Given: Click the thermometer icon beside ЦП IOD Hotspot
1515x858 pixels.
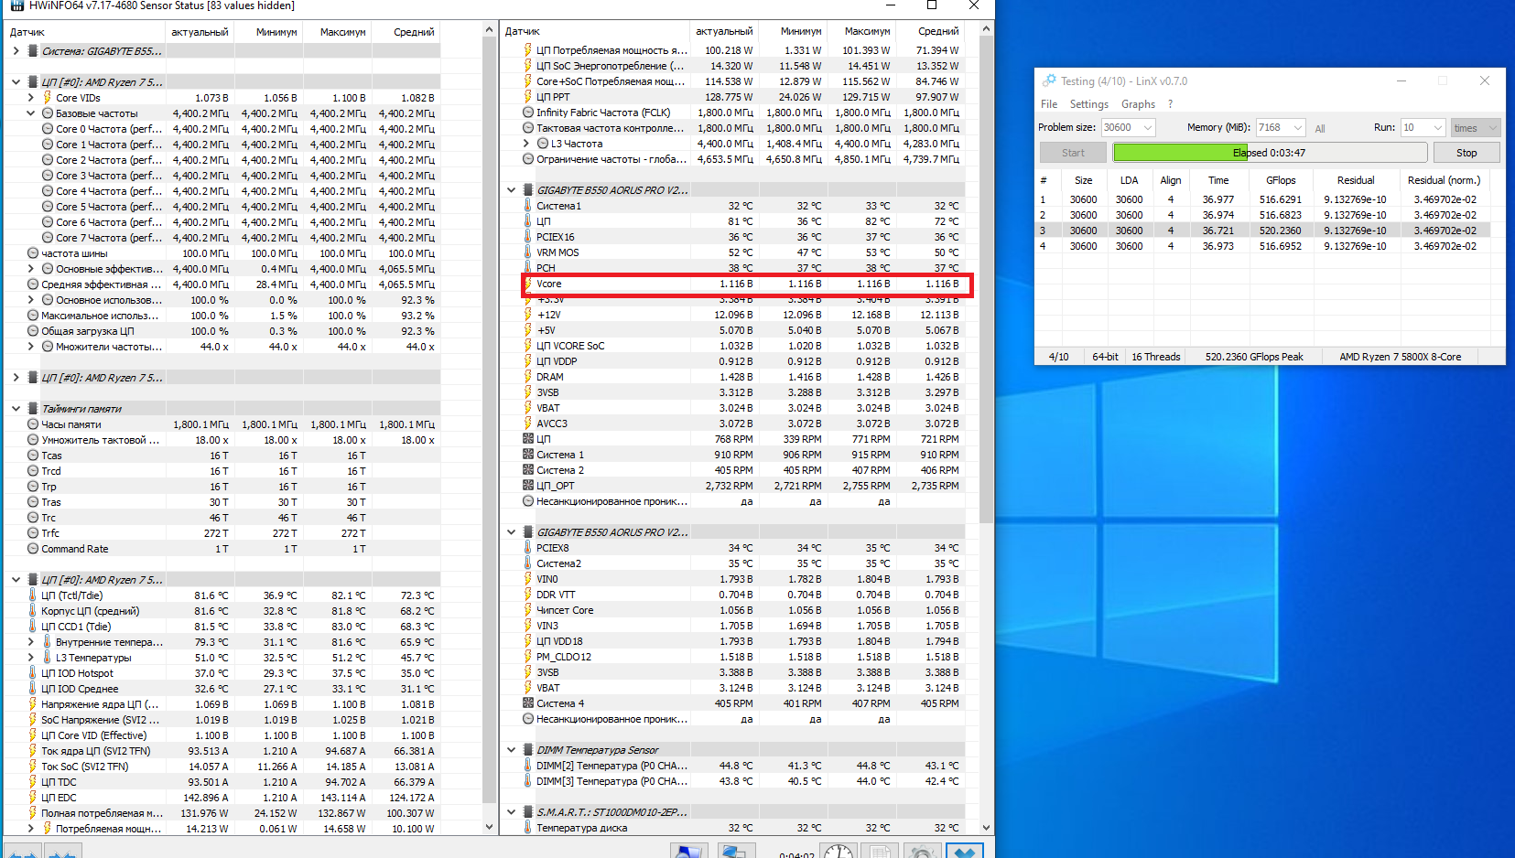Looking at the screenshot, I should (x=33, y=673).
